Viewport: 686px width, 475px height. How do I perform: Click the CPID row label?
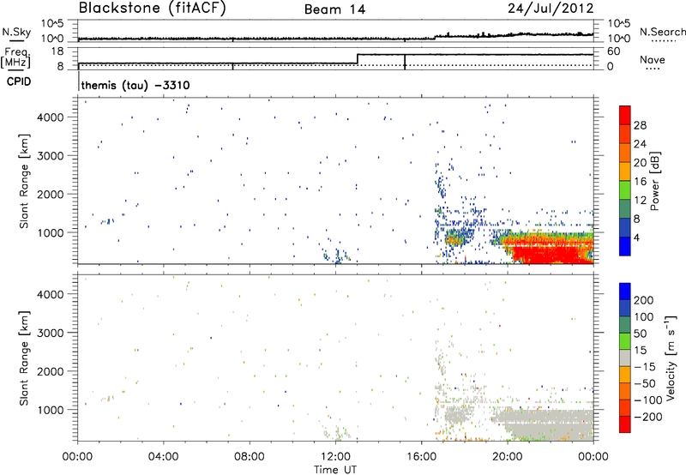[x=19, y=81]
